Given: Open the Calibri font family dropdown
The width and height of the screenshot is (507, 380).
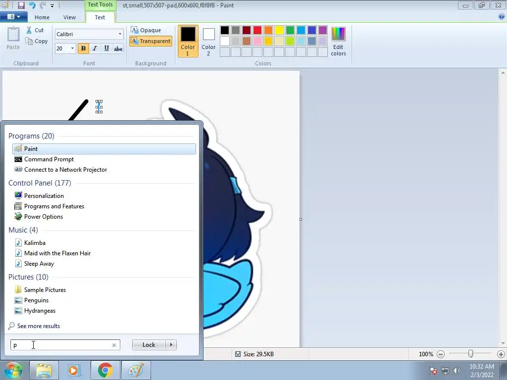Looking at the screenshot, I should [x=120, y=34].
